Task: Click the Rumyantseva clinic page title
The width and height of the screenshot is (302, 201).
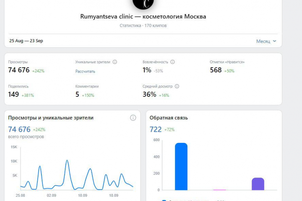Action: [x=143, y=16]
